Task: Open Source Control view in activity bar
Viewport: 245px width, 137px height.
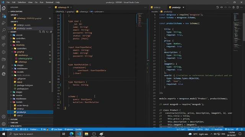Action: tap(3, 16)
